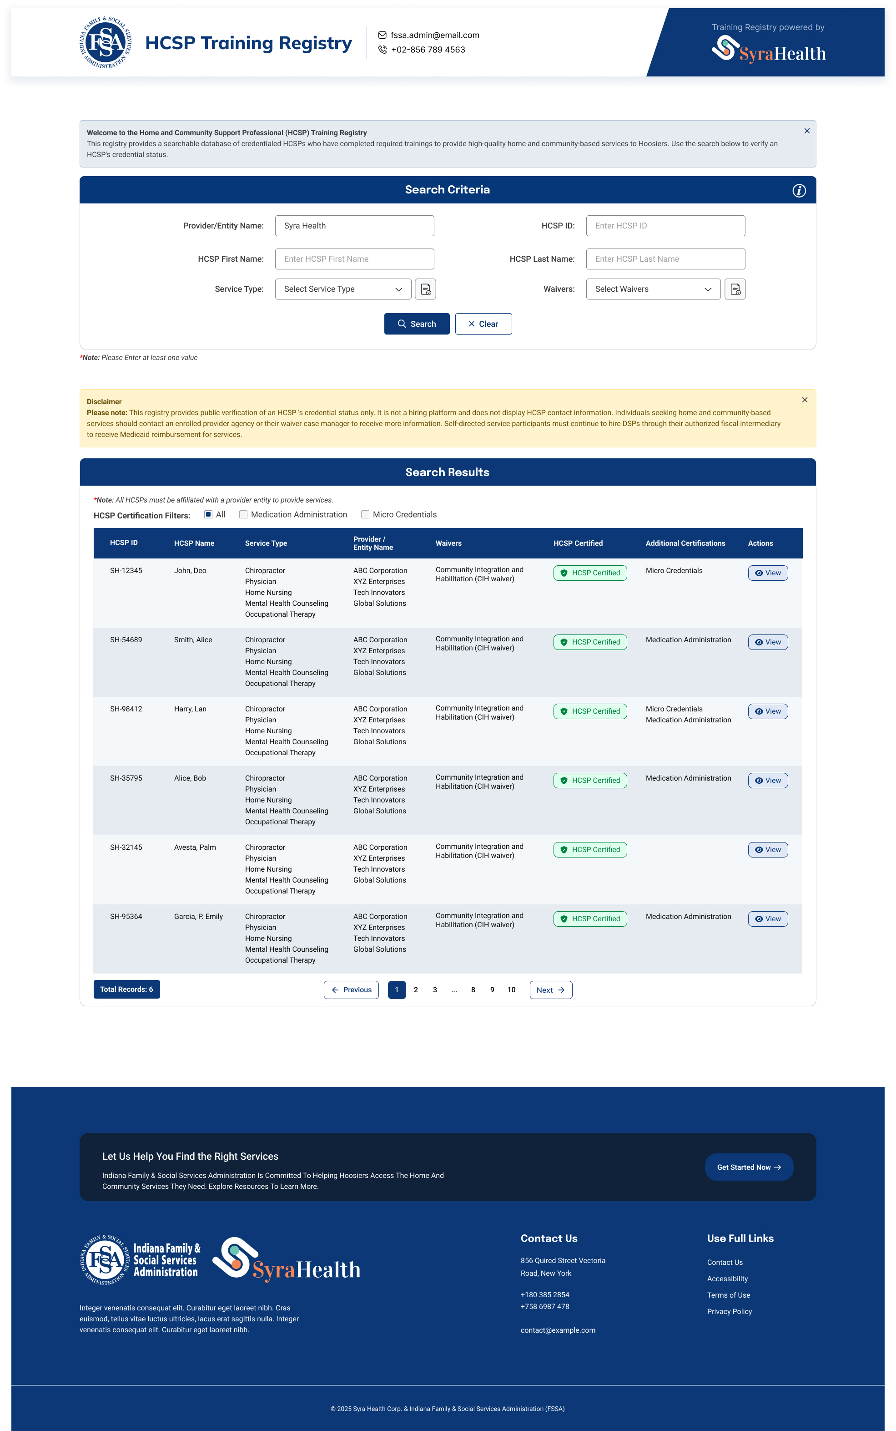Select pagination page 8
The height and width of the screenshot is (1431, 896).
click(x=473, y=990)
